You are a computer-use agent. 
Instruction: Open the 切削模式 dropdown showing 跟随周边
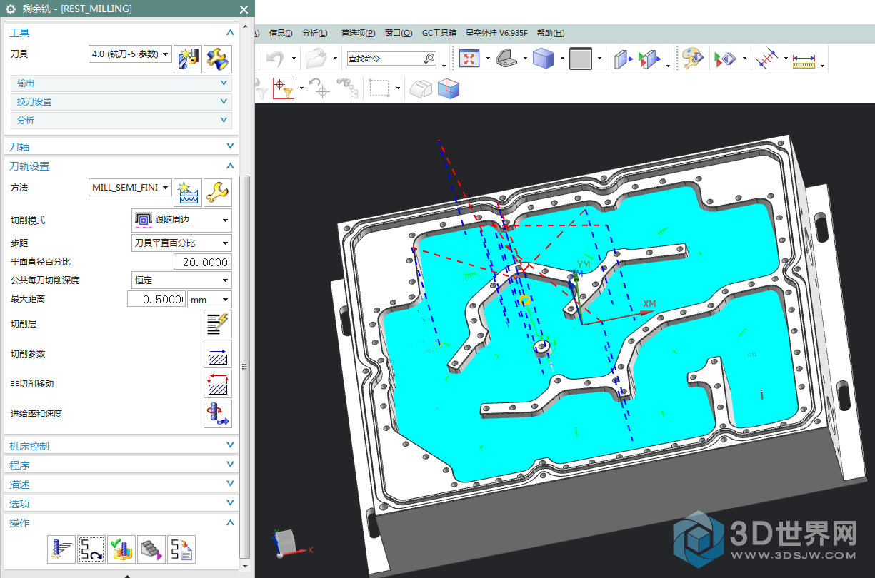[182, 220]
